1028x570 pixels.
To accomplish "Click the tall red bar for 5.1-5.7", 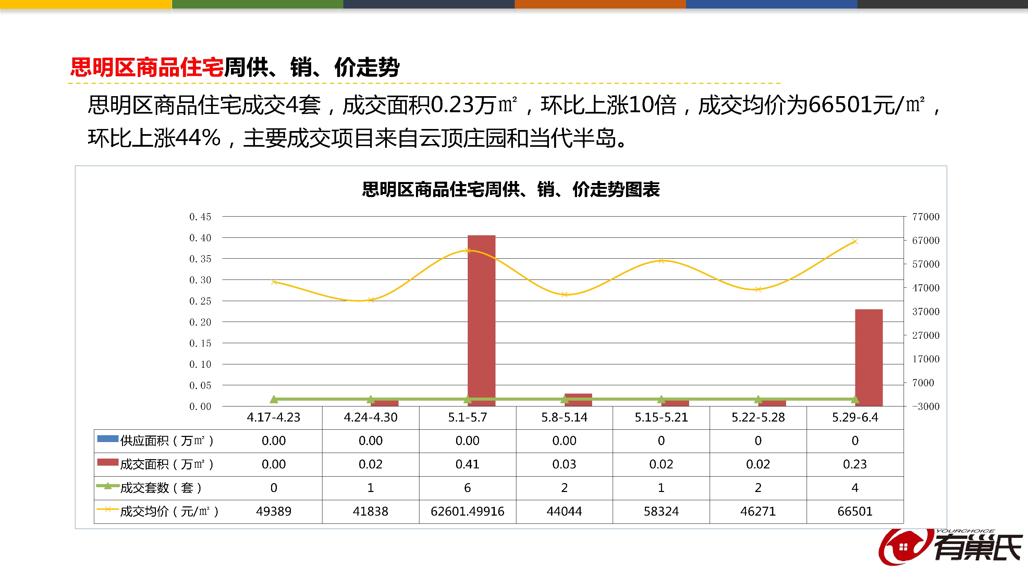I will (x=481, y=321).
